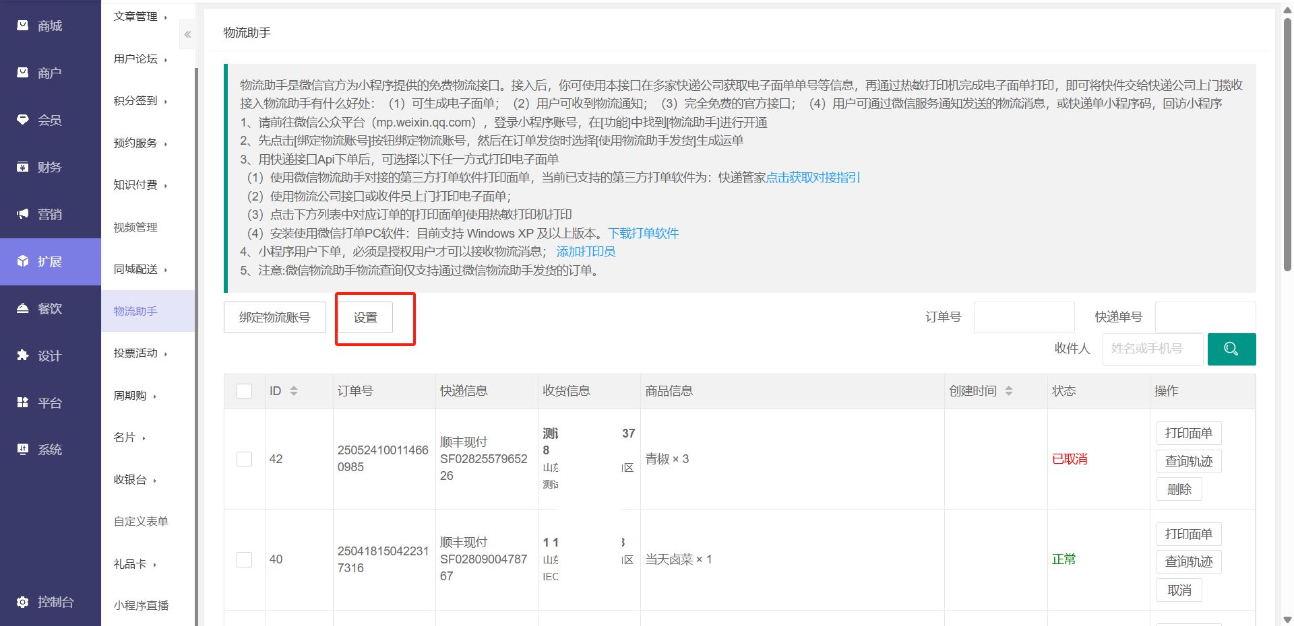This screenshot has width=1294, height=626.
Task: Focus the 订单号 search input field
Action: 1024,317
